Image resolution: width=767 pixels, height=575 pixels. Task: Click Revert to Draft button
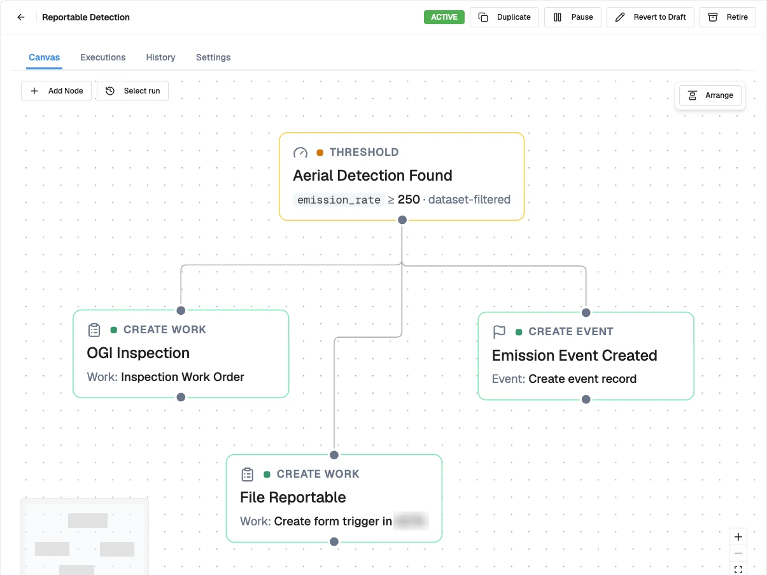(651, 17)
